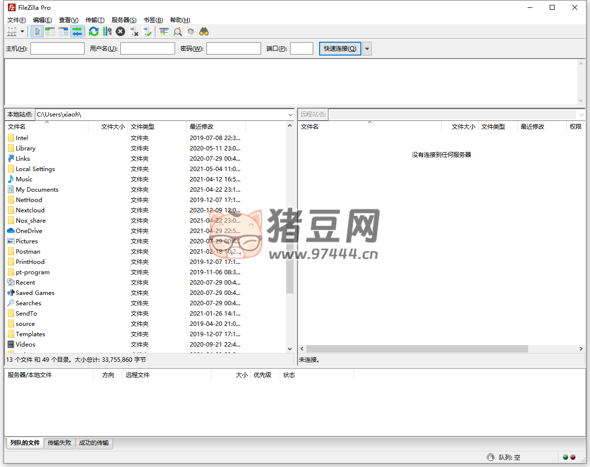Image resolution: width=590 pixels, height=467 pixels.
Task: Open Site Manager dropdown arrow
Action: (23, 31)
